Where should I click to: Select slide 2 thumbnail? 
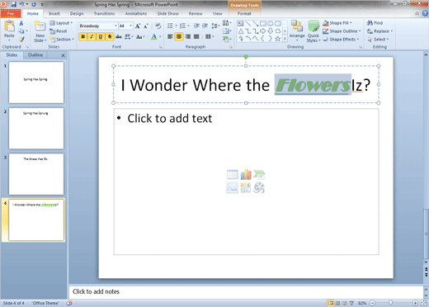pos(36,128)
